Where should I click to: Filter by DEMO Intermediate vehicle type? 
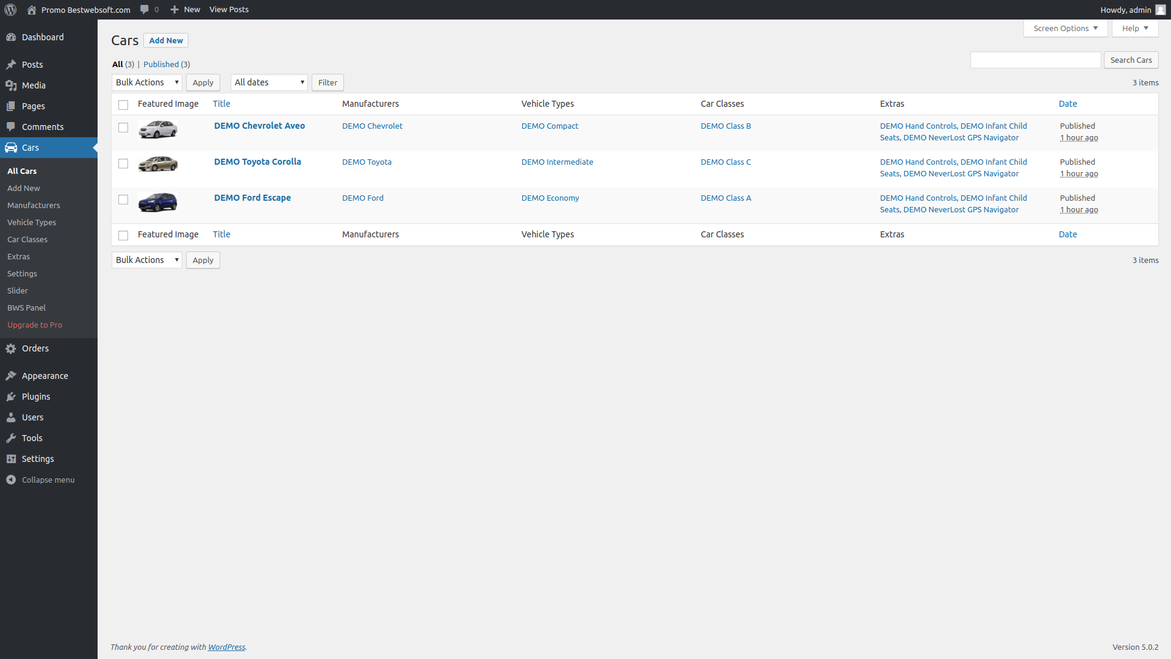(557, 162)
